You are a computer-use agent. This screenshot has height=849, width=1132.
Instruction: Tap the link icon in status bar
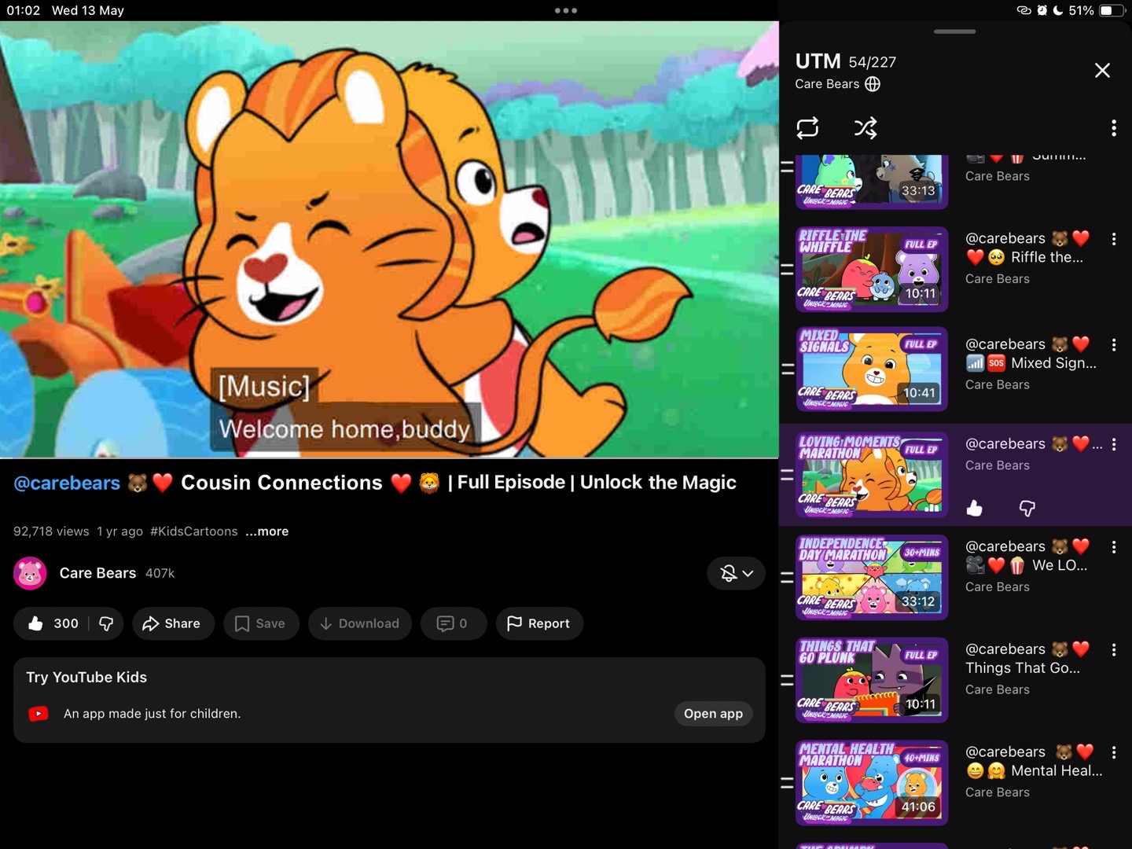[x=1024, y=10]
